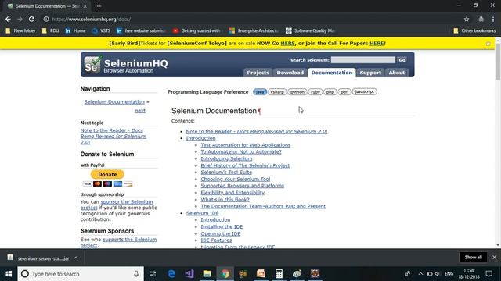Open the Selenium Documentation navigation link

pos(114,102)
